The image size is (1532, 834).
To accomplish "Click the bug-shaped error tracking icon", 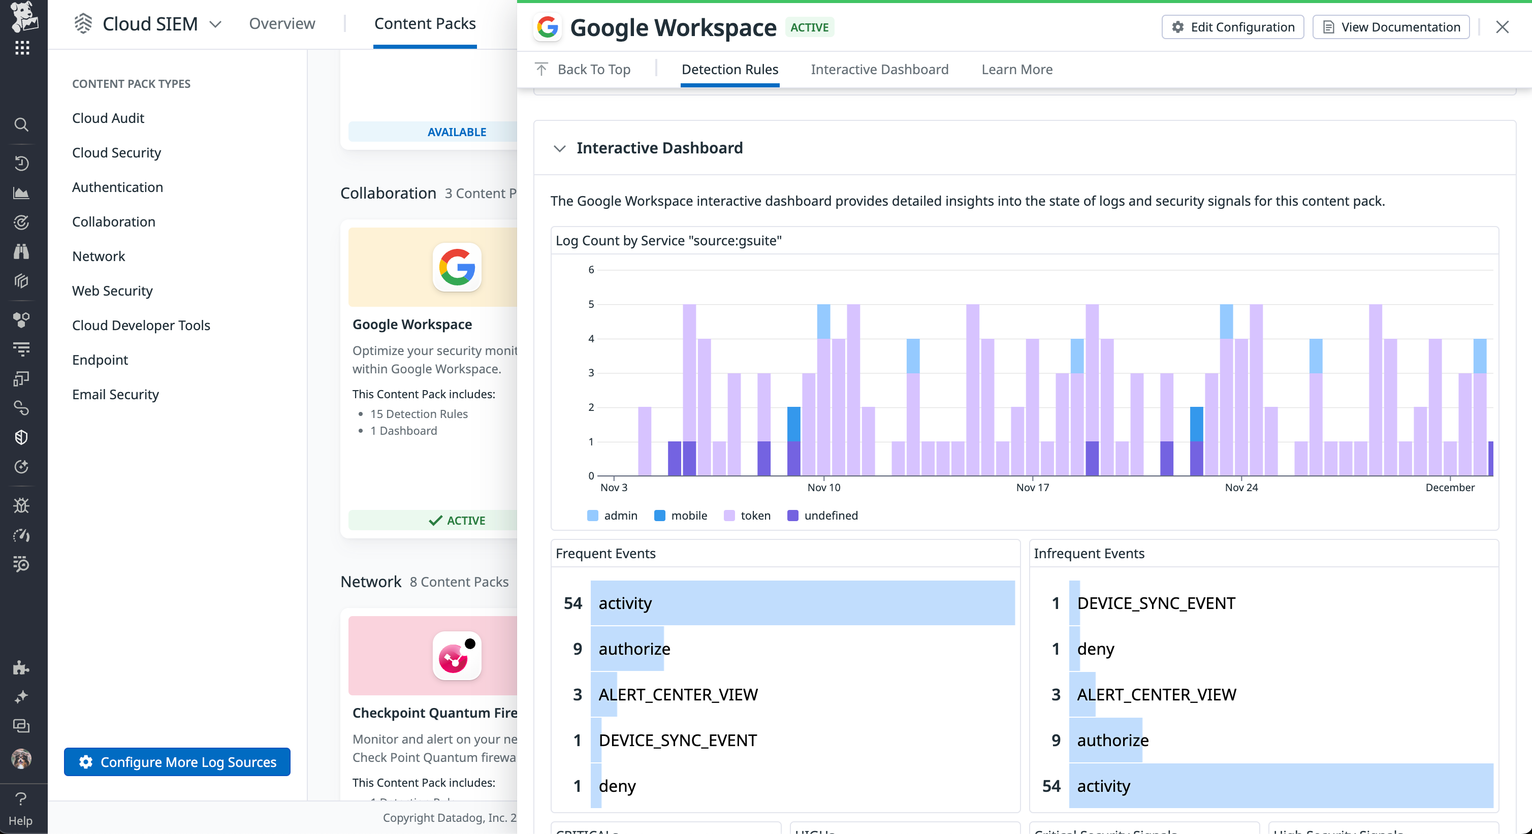I will tap(21, 506).
